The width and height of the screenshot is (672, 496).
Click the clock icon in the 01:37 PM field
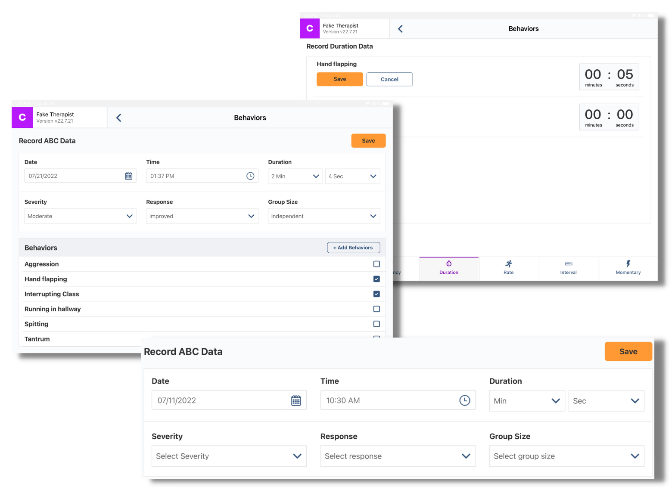pyautogui.click(x=250, y=176)
